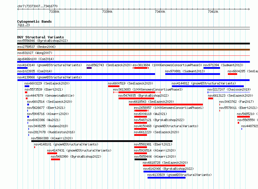Open nsv4148101 (gnomADStructuralVariants) label
The height and width of the screenshot is (189, 258).
click(x=66, y=144)
